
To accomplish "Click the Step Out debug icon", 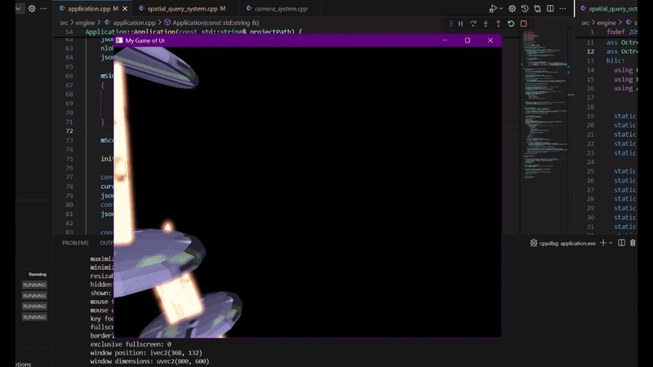I will [498, 24].
